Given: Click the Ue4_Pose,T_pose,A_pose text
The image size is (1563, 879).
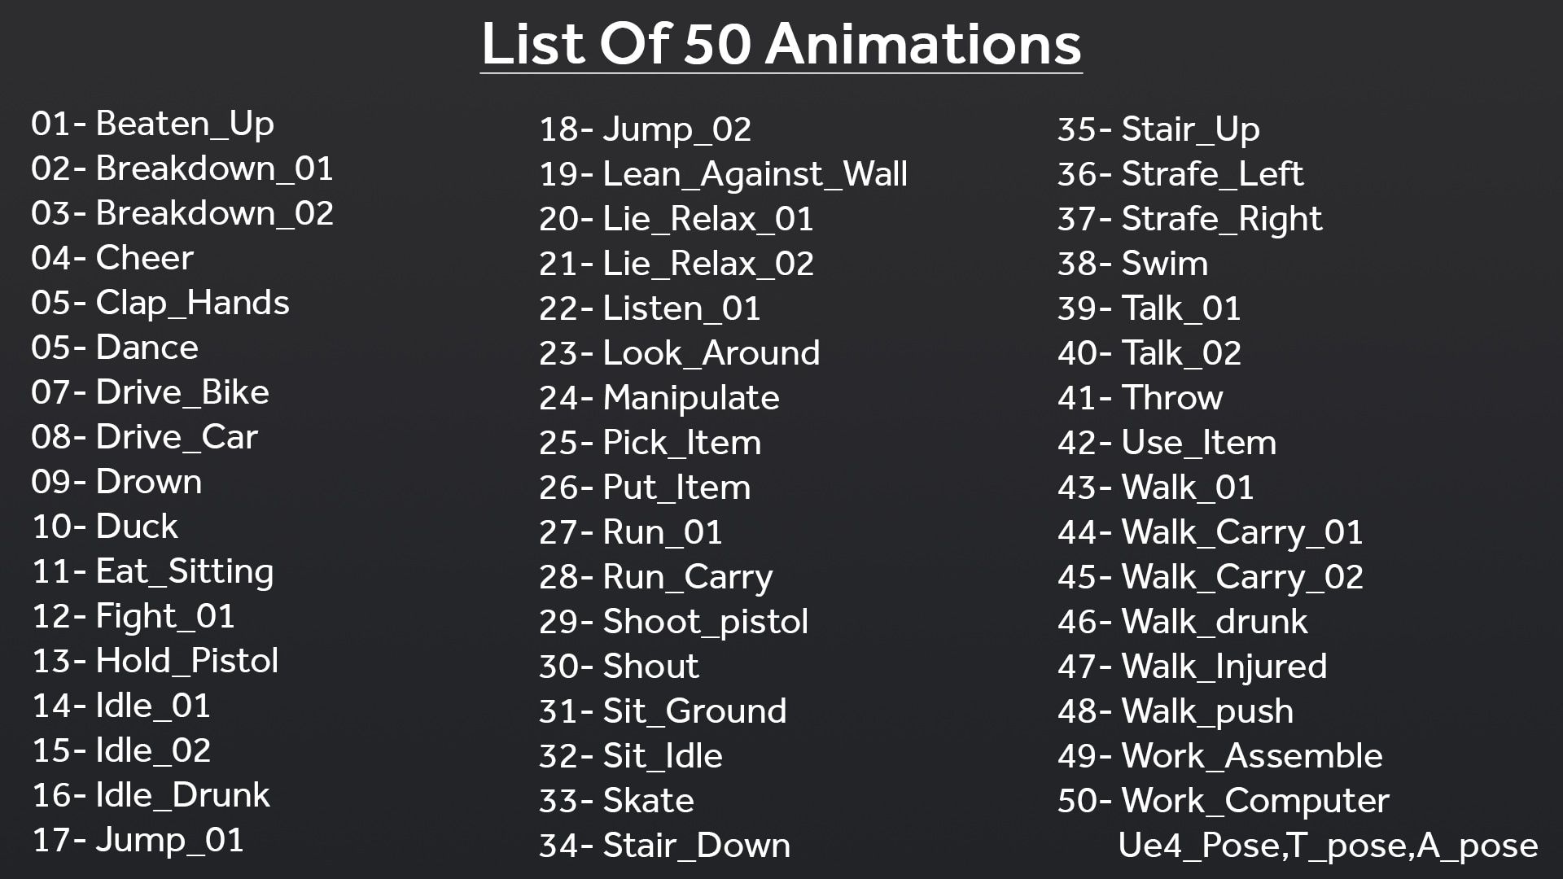Looking at the screenshot, I should pos(1329,846).
